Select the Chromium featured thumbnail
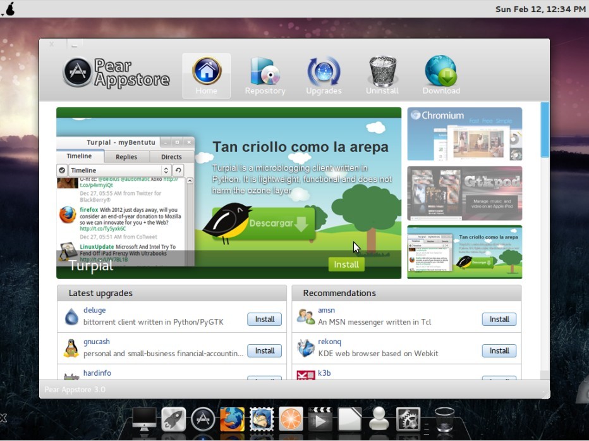Screen dimensions: 589x441 [x=465, y=134]
